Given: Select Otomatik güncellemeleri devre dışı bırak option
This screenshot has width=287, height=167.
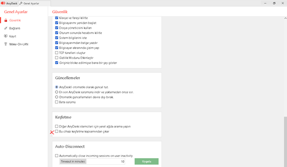Looking at the screenshot, I should pos(57,97).
